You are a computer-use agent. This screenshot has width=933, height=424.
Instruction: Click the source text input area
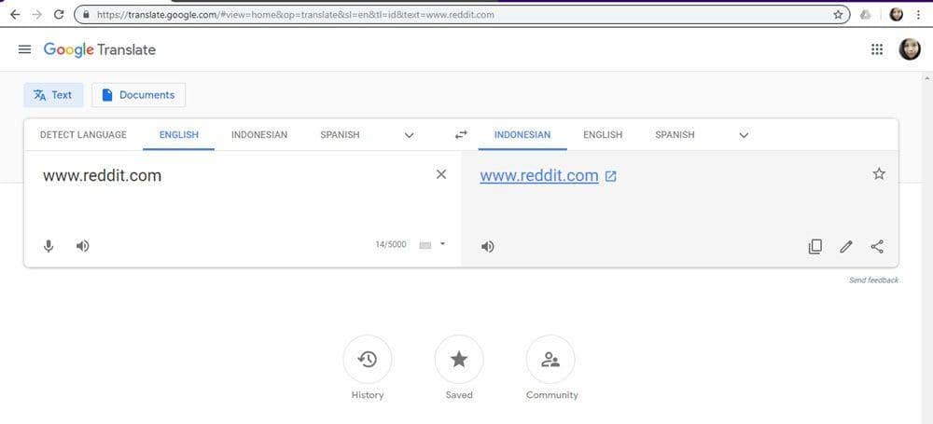[x=233, y=200]
